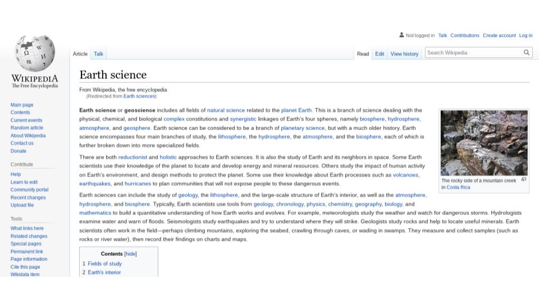Open the Main page sidebar link
This screenshot has width=539, height=303.
point(22,105)
